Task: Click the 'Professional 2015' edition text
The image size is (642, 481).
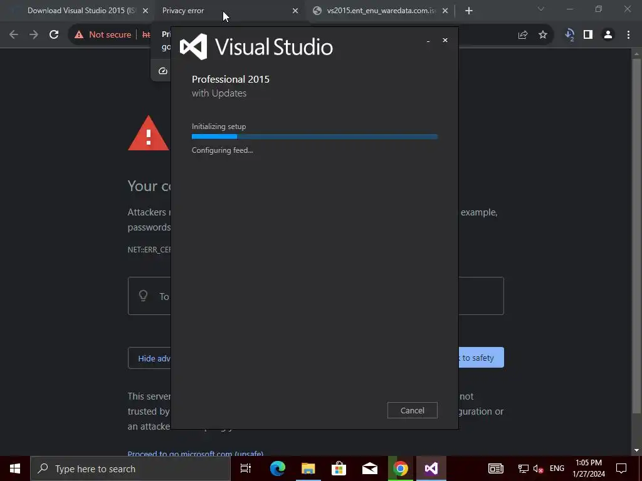Action: pos(231,80)
